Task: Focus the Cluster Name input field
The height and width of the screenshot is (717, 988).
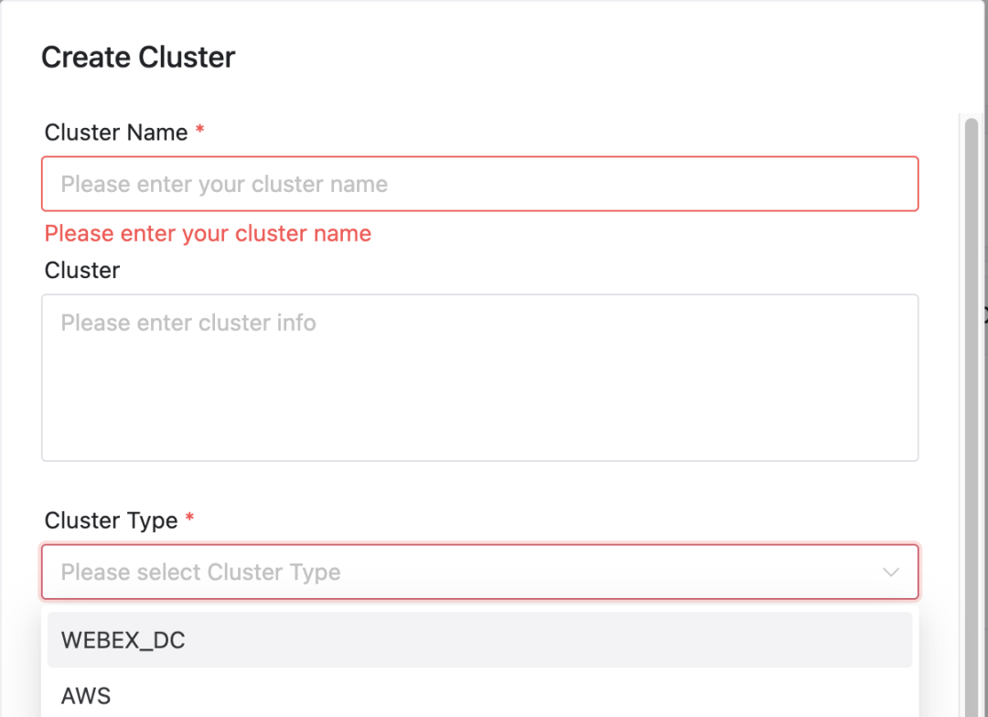Action: [480, 184]
